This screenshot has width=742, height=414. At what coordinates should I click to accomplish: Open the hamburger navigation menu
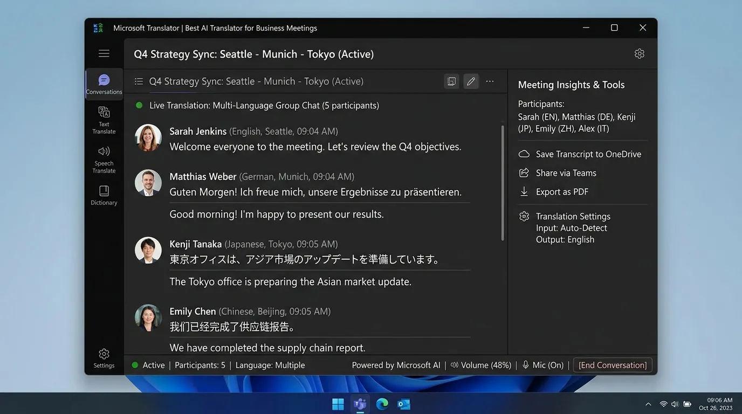coord(104,53)
